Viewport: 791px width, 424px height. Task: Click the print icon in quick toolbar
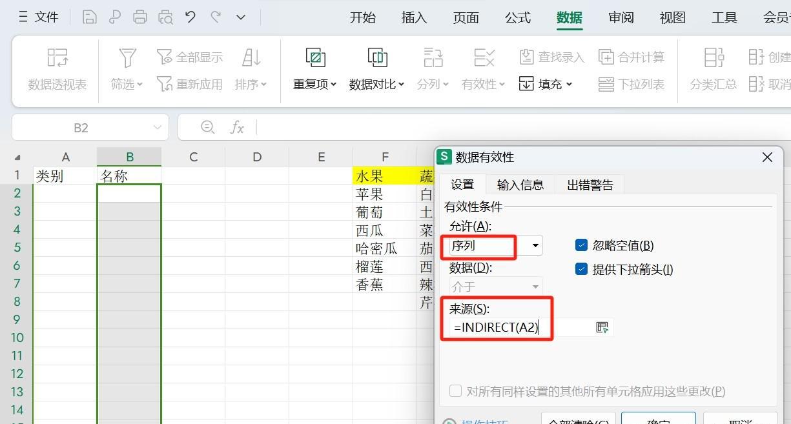(140, 17)
